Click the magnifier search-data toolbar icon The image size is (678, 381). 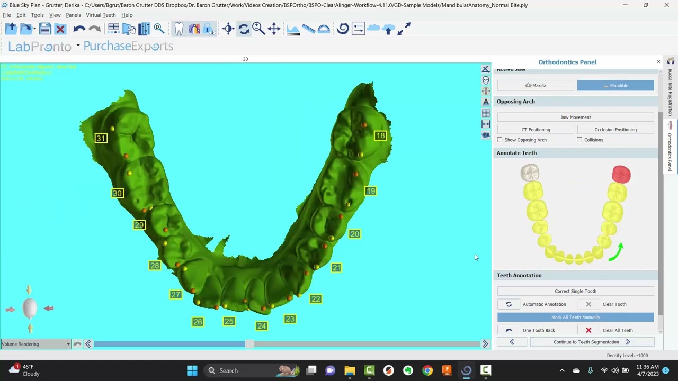[159, 29]
